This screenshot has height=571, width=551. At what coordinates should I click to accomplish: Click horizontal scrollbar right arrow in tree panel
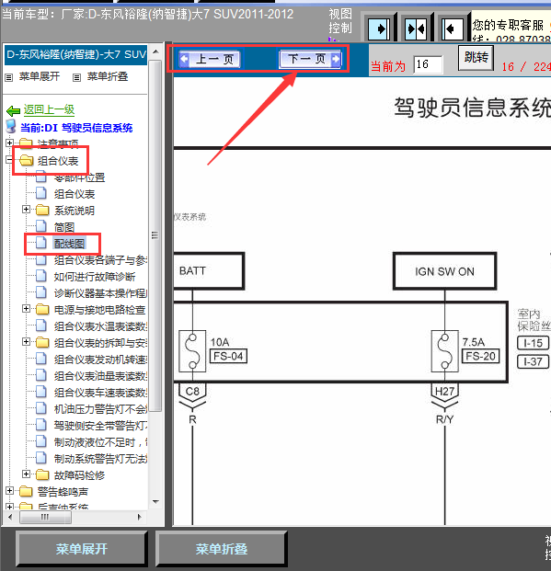pyautogui.click(x=139, y=517)
